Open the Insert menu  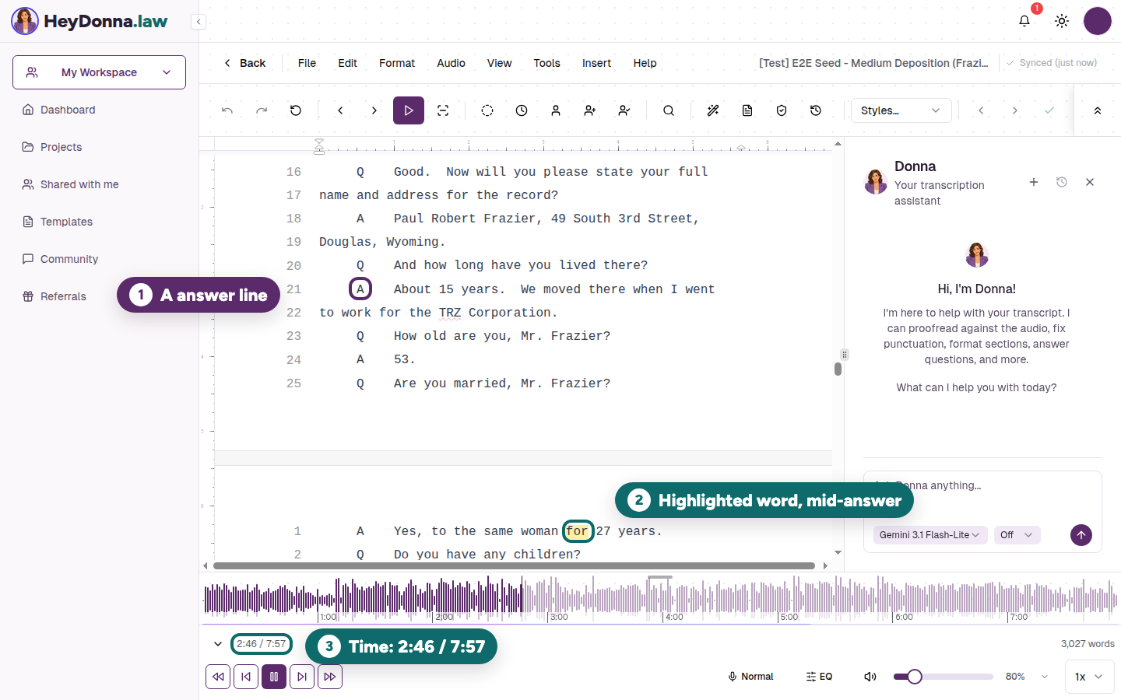coord(596,63)
